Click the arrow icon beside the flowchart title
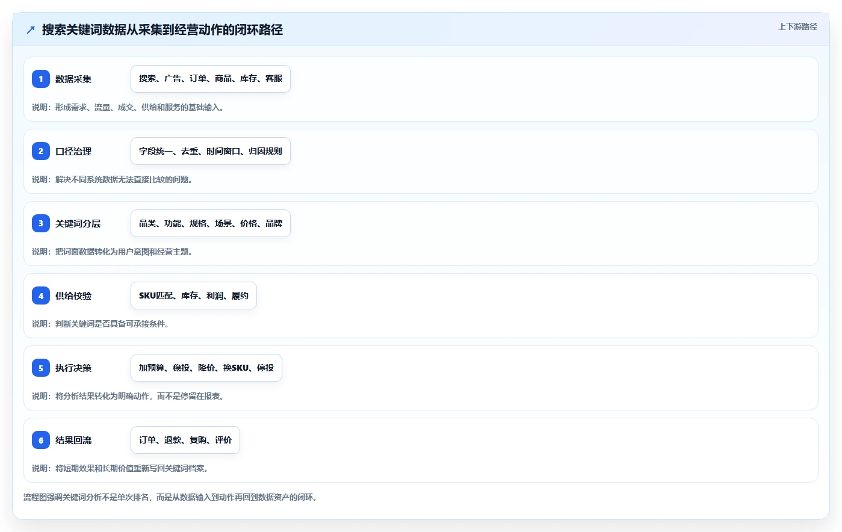The image size is (842, 532). point(31,29)
